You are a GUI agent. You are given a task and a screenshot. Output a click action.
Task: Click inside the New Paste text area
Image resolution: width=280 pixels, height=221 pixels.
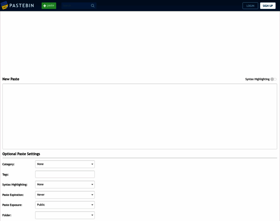(140, 116)
